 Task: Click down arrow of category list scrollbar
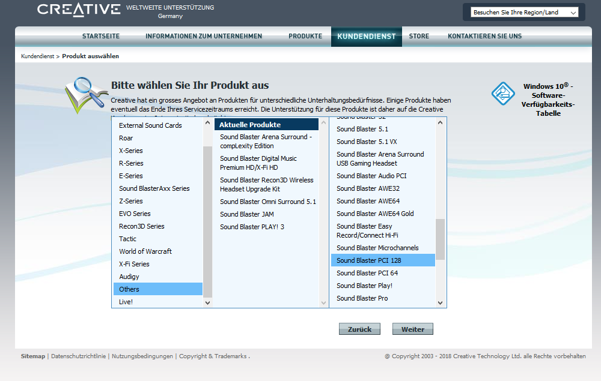[x=208, y=302]
